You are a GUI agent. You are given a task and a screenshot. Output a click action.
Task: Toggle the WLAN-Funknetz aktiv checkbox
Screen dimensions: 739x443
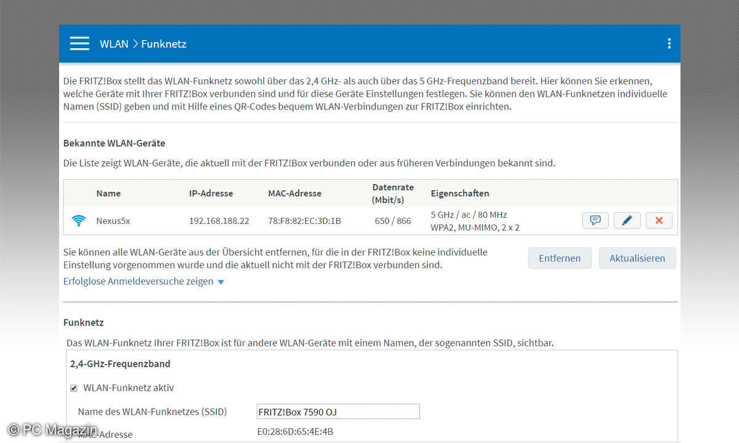click(x=74, y=388)
